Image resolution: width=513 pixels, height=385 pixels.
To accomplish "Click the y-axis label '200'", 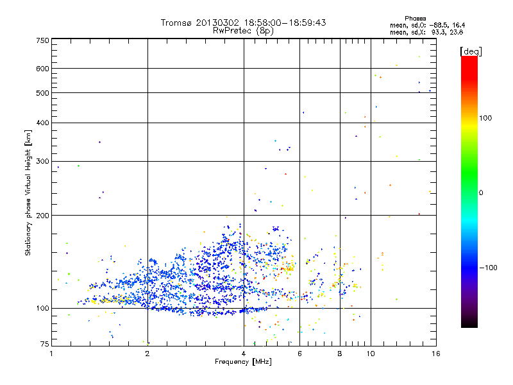I will 42,216.
